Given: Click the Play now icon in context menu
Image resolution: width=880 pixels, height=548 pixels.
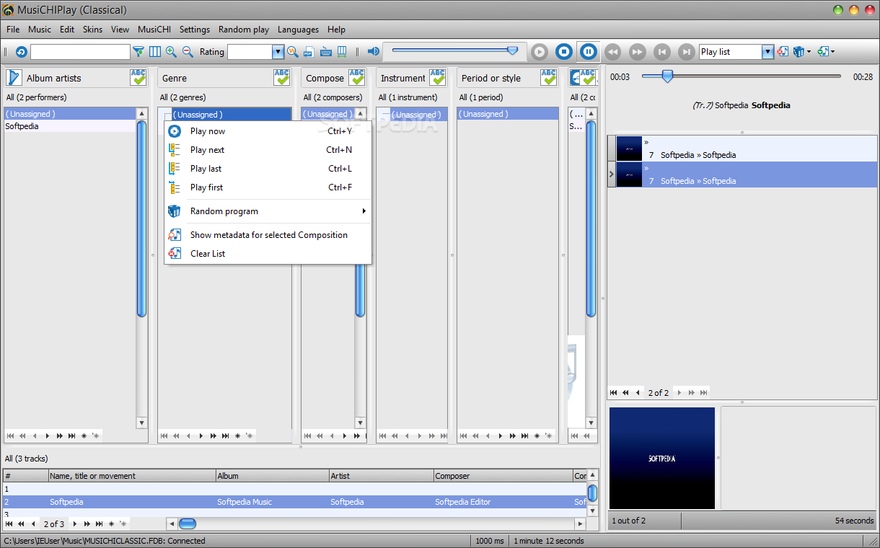Looking at the screenshot, I should (x=175, y=131).
